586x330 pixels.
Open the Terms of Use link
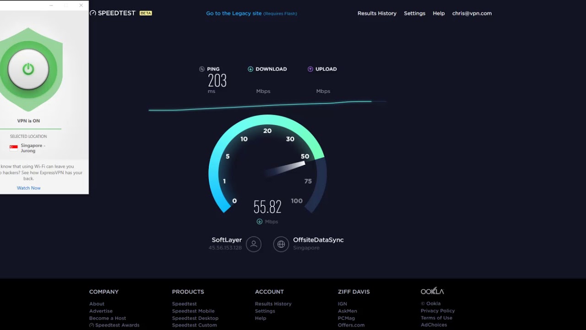coord(436,318)
